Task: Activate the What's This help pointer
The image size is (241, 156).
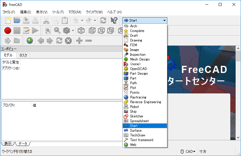Action: pos(114,20)
